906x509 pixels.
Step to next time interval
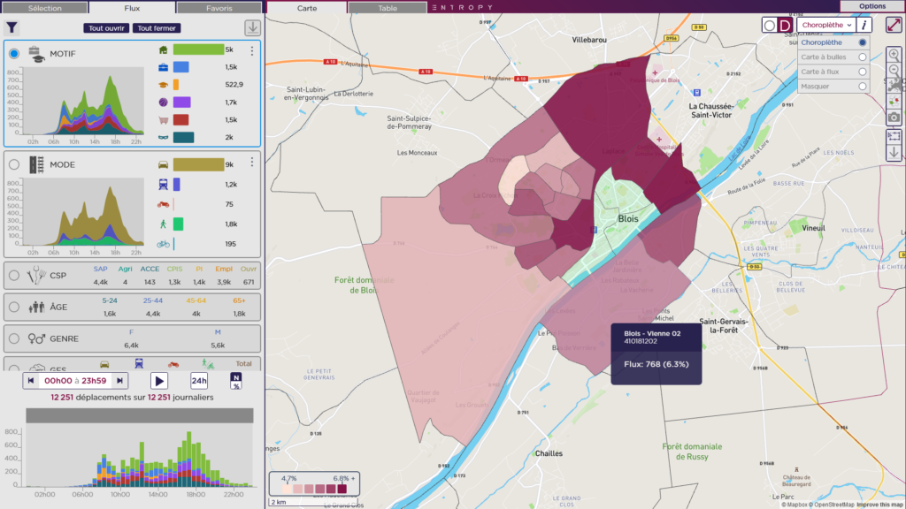pos(119,381)
